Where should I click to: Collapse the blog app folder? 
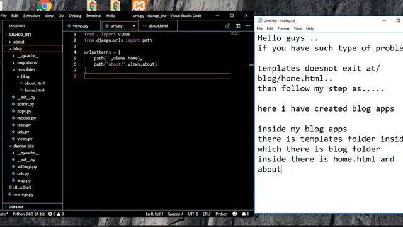[18, 49]
